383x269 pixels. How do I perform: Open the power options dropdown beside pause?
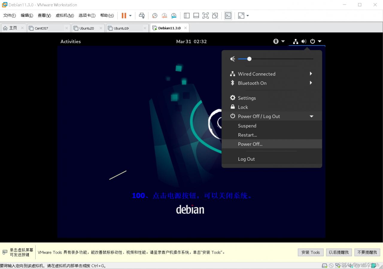(x=130, y=16)
